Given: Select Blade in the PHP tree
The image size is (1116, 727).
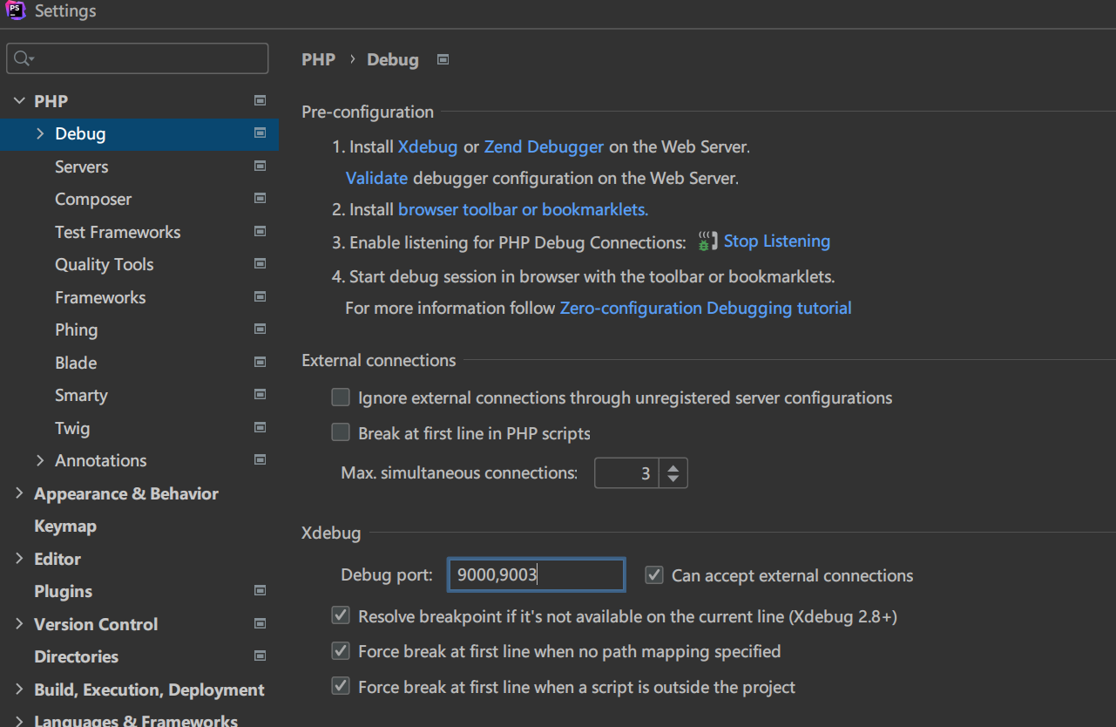Looking at the screenshot, I should pos(76,363).
